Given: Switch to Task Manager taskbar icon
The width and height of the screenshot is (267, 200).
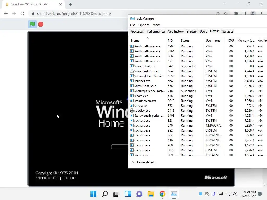Looking at the screenshot, I should pyautogui.click(x=174, y=194).
